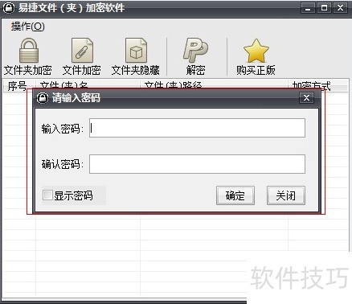This screenshot has height=304, width=352.
Task: Focus the 确认密码 input field
Action: pos(197,164)
